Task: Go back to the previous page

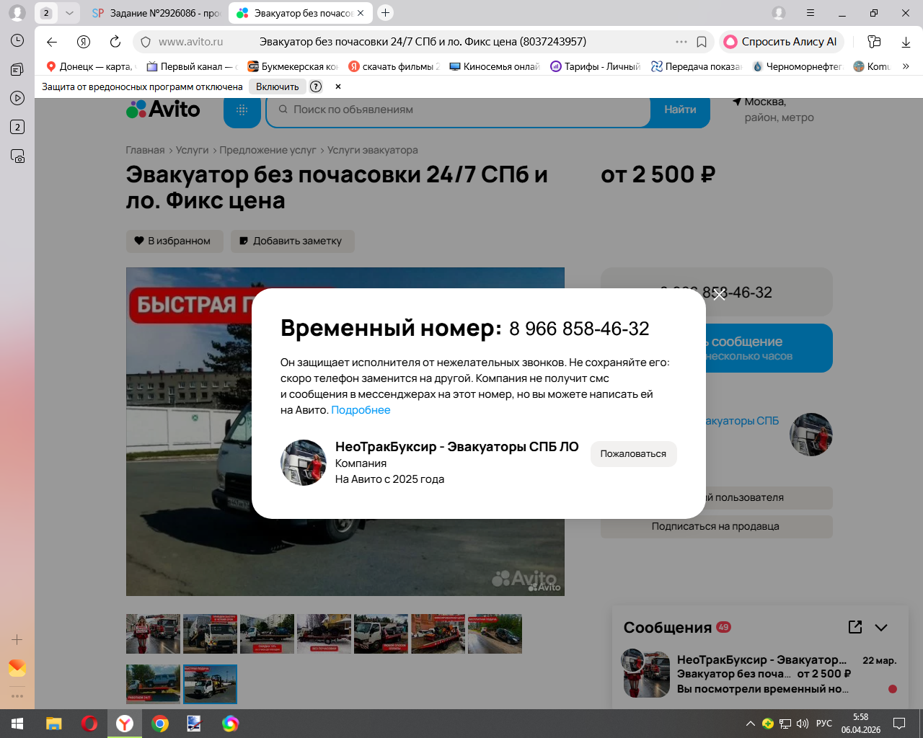Action: click(x=52, y=42)
